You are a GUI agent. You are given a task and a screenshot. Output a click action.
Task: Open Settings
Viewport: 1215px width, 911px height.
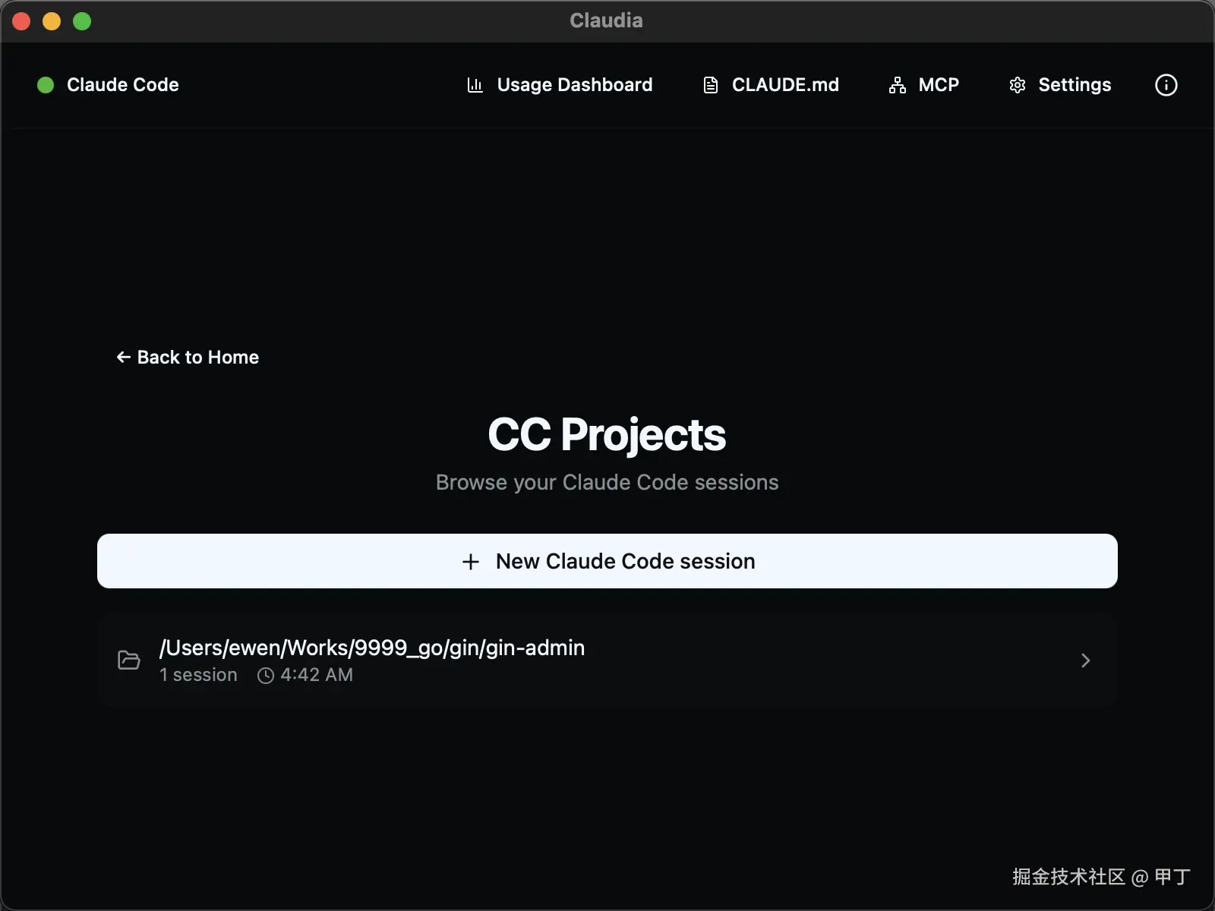pyautogui.click(x=1060, y=85)
